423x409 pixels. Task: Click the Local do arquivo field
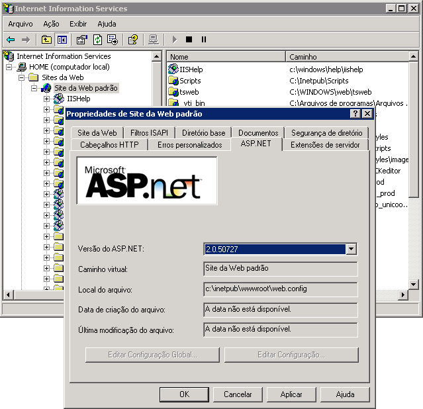tap(281, 289)
